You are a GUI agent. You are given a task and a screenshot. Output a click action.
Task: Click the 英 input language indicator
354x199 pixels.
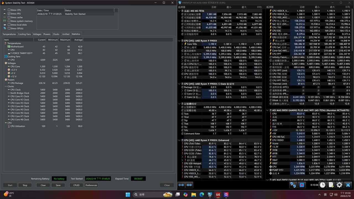coord(325,195)
